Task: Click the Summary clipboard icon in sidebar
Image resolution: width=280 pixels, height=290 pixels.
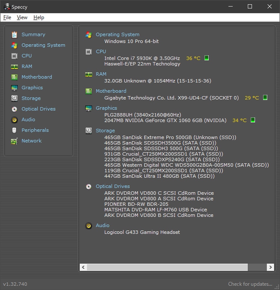Action: [14, 35]
